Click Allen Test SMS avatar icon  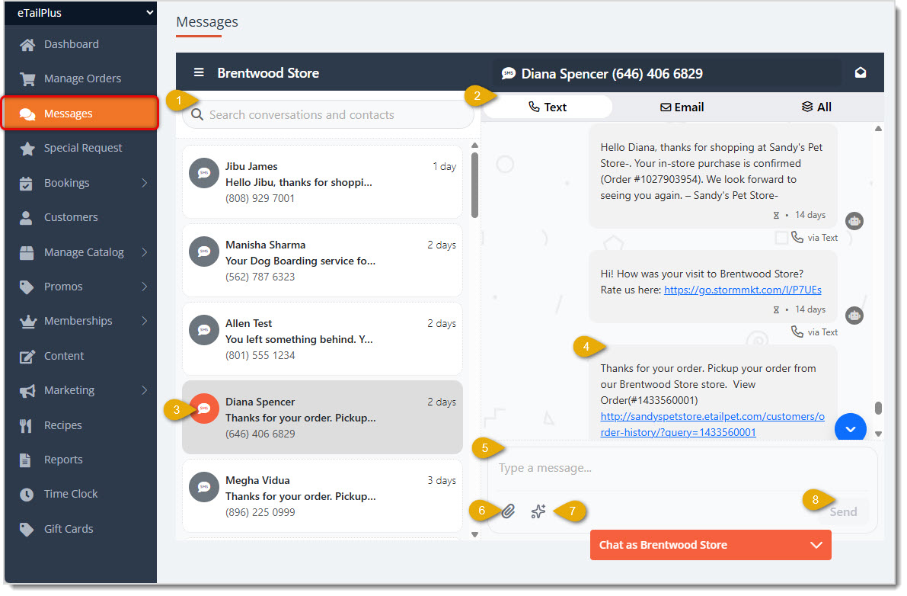204,331
